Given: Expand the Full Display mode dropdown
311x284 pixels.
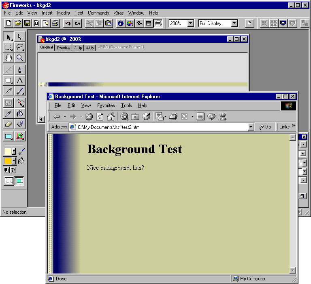Looking at the screenshot, I should [234, 23].
